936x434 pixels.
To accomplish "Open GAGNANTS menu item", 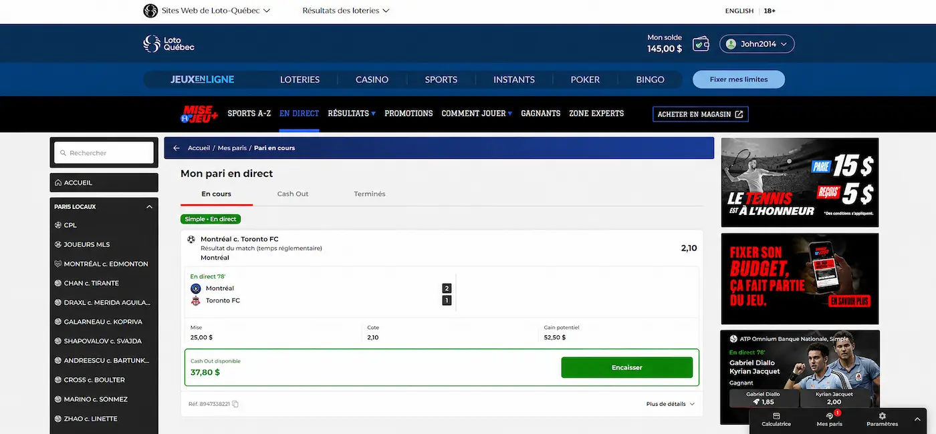I will coord(541,114).
